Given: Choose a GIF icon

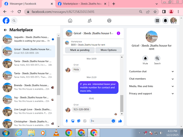Looking at the screenshot, I should pos(85,121).
